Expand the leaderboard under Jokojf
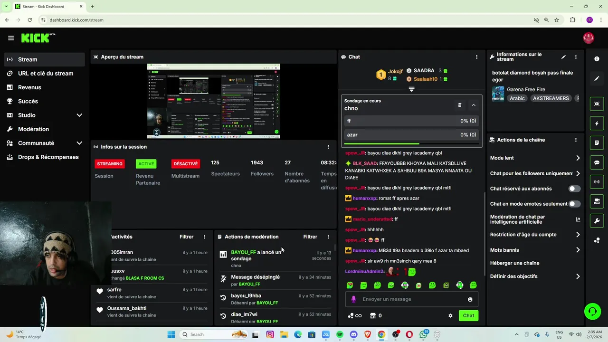 point(411,89)
